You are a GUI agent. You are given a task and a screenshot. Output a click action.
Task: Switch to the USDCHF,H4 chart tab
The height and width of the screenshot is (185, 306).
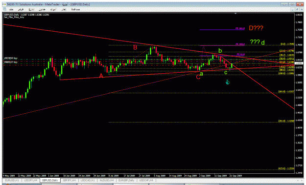point(146,181)
